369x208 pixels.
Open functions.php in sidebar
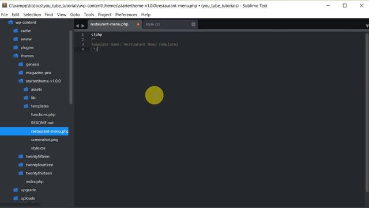[x=43, y=114]
